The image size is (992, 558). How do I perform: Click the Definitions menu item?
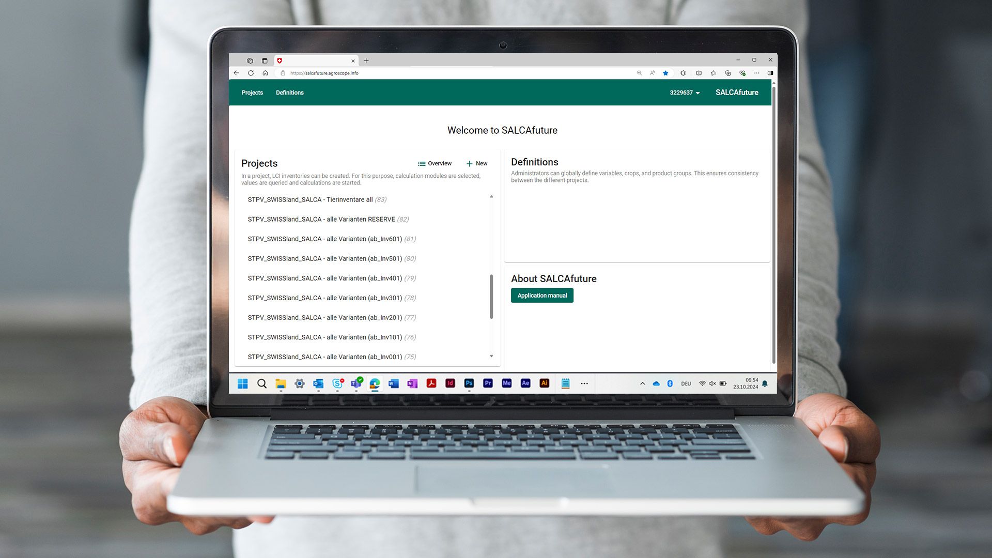289,92
